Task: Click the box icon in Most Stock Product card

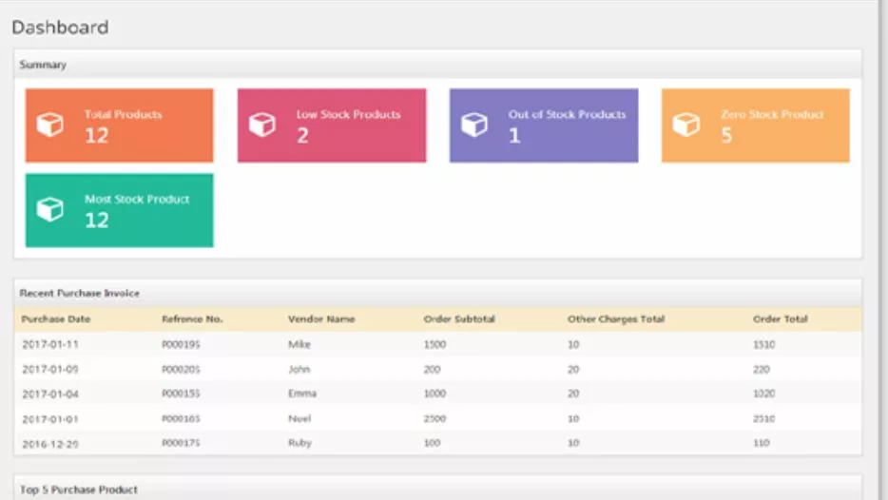Action: point(49,209)
